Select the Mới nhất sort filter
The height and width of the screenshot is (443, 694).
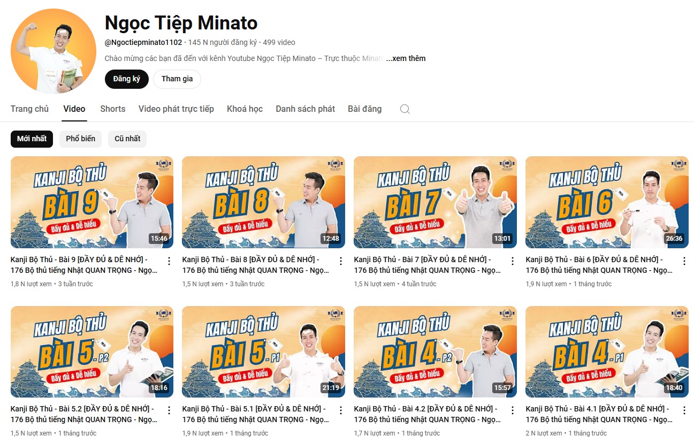coord(32,139)
